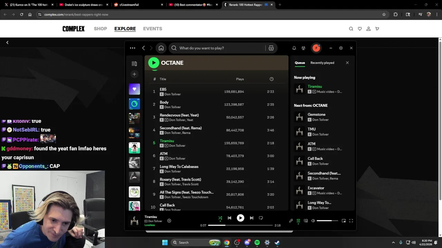Open Spotify miniplayer
Image resolution: width=442 pixels, height=248 pixels.
pyautogui.click(x=344, y=221)
